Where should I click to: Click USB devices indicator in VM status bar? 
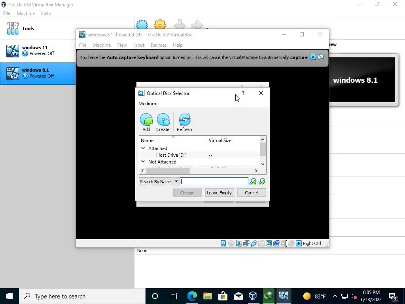pos(254,243)
